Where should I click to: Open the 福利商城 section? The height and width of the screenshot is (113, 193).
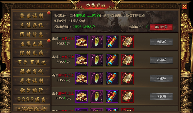(31, 72)
